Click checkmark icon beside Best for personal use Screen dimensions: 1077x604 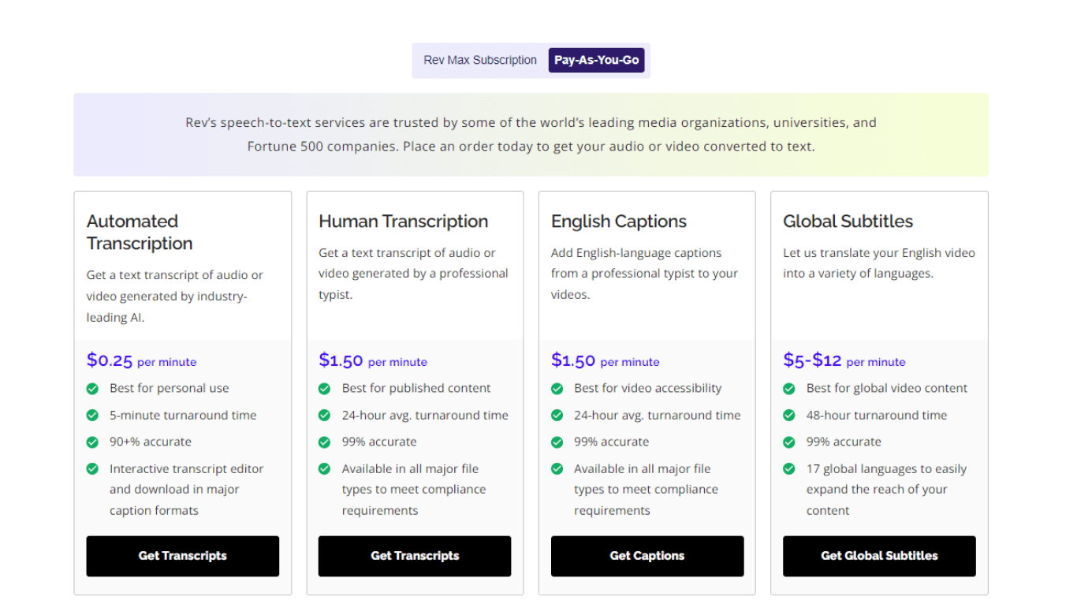pos(93,389)
